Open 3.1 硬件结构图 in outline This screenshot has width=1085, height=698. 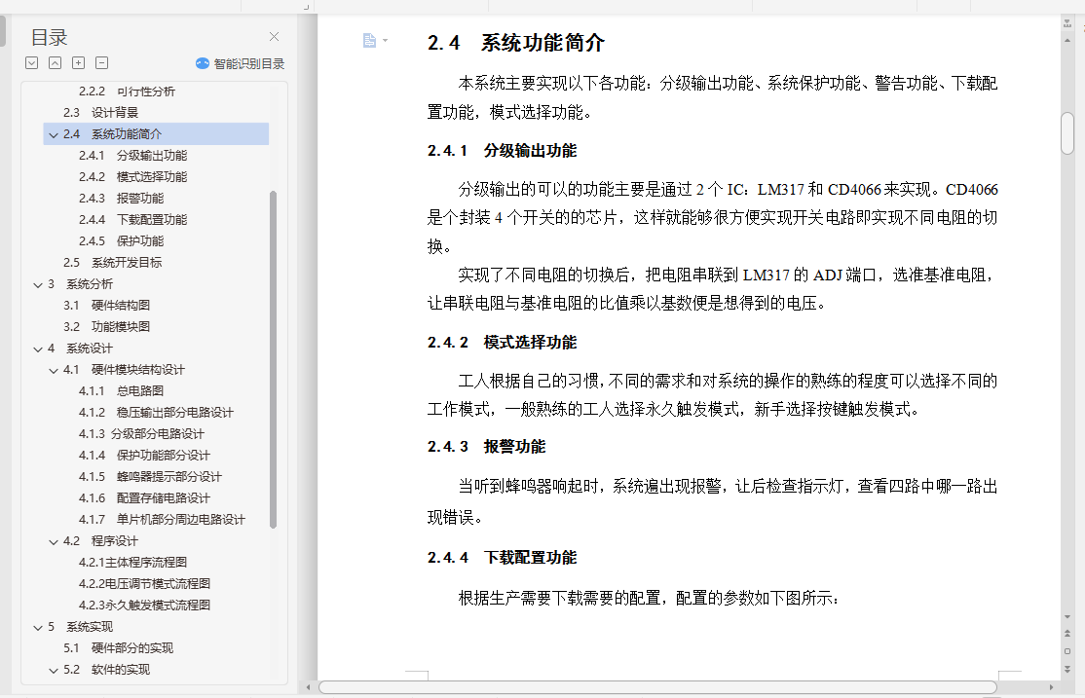(106, 305)
